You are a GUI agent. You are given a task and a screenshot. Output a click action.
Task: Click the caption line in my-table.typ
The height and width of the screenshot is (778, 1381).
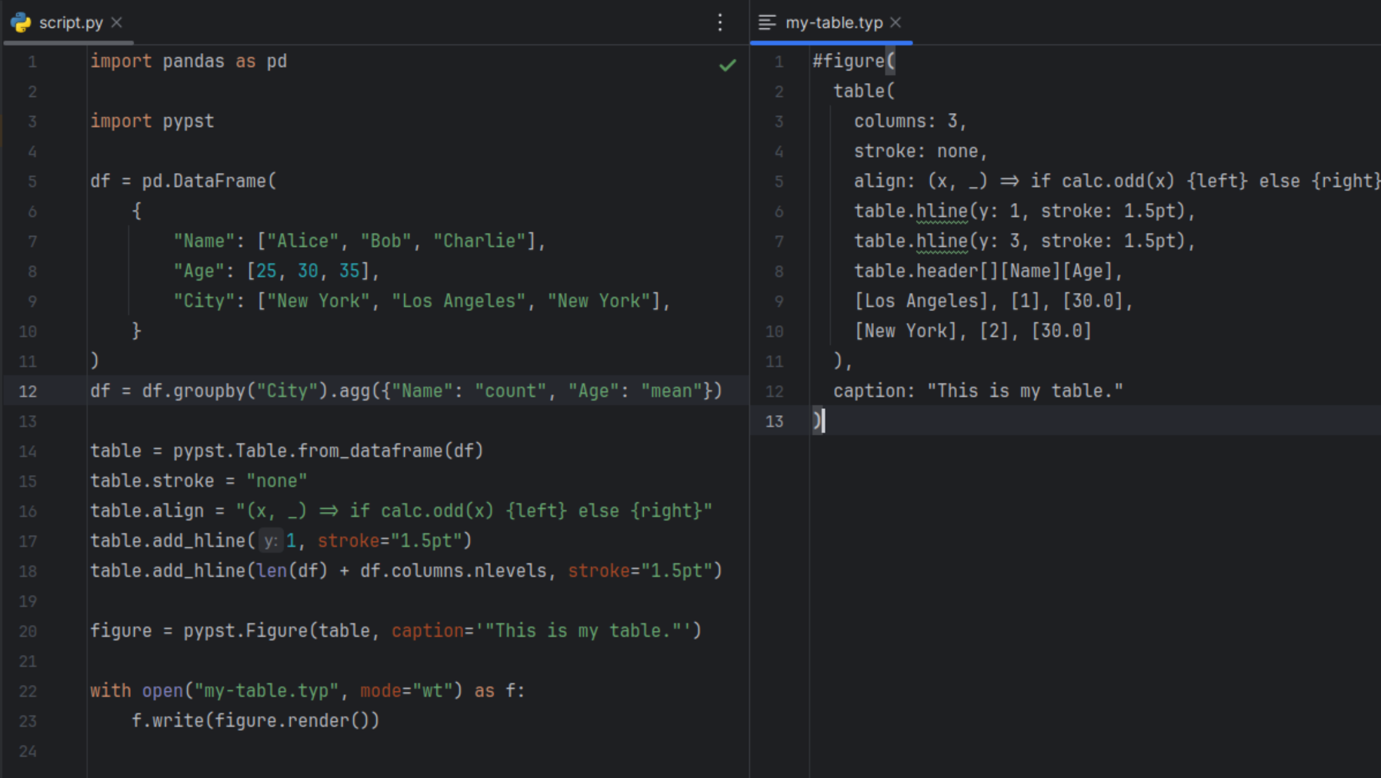[x=978, y=391]
